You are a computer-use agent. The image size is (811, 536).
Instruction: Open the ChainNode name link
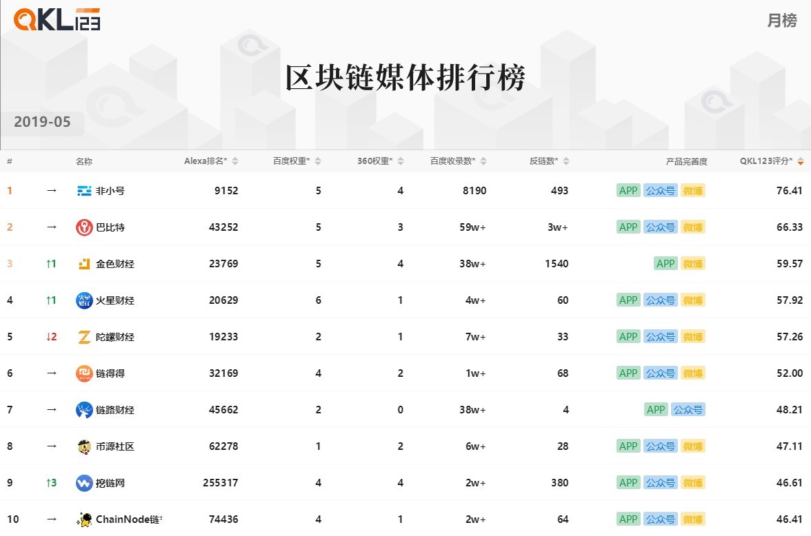tap(129, 519)
